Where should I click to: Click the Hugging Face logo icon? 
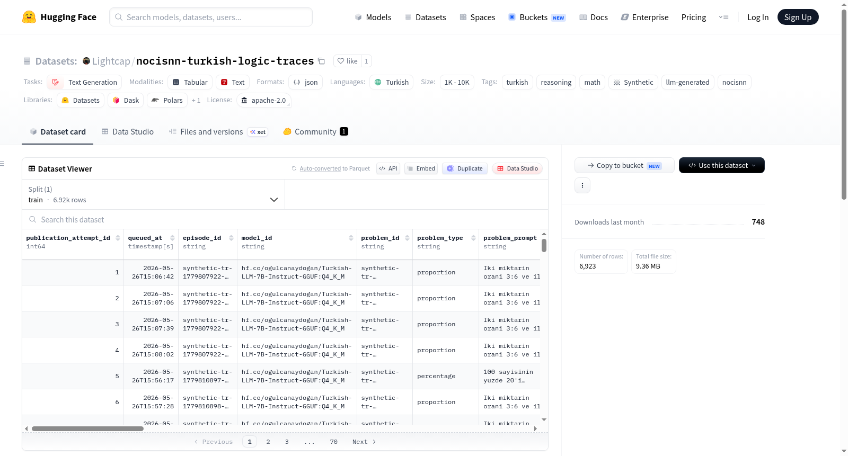(29, 17)
